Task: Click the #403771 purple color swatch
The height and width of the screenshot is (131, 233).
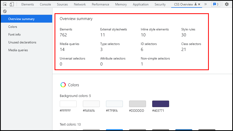Action: pyautogui.click(x=161, y=104)
